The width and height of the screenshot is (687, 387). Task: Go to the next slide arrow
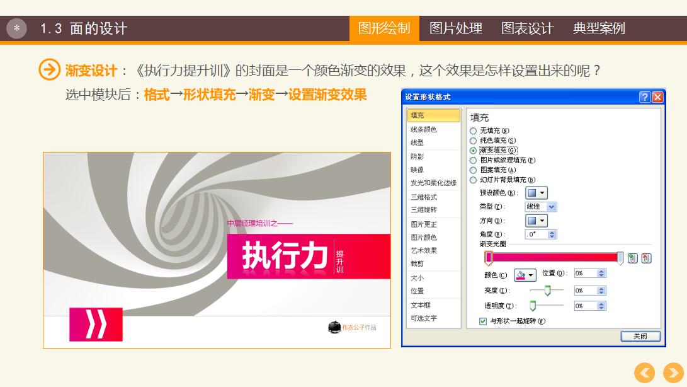(673, 373)
